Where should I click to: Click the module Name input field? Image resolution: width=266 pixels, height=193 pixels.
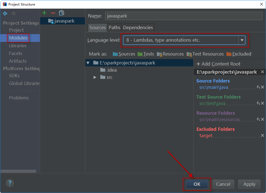184,16
